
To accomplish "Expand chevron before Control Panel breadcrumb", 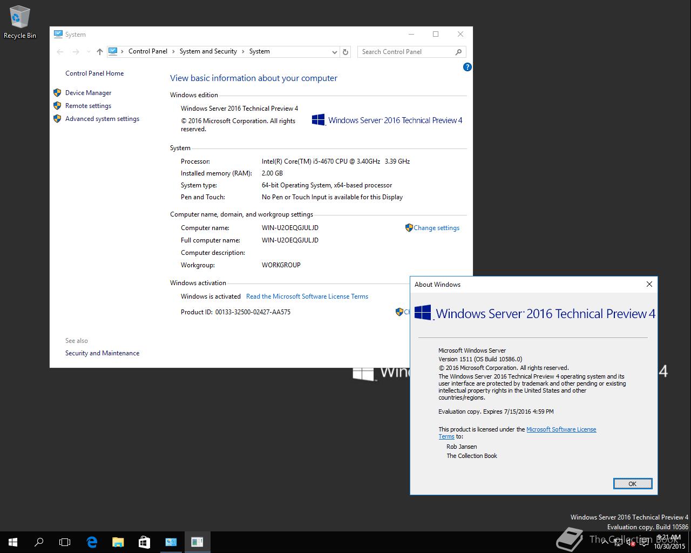I will tap(123, 51).
